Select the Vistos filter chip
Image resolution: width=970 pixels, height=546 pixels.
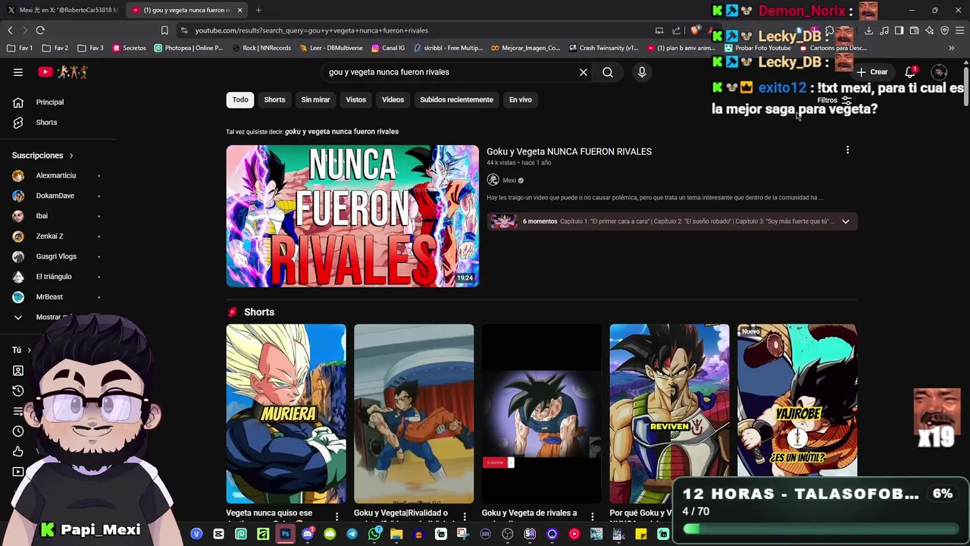point(355,99)
